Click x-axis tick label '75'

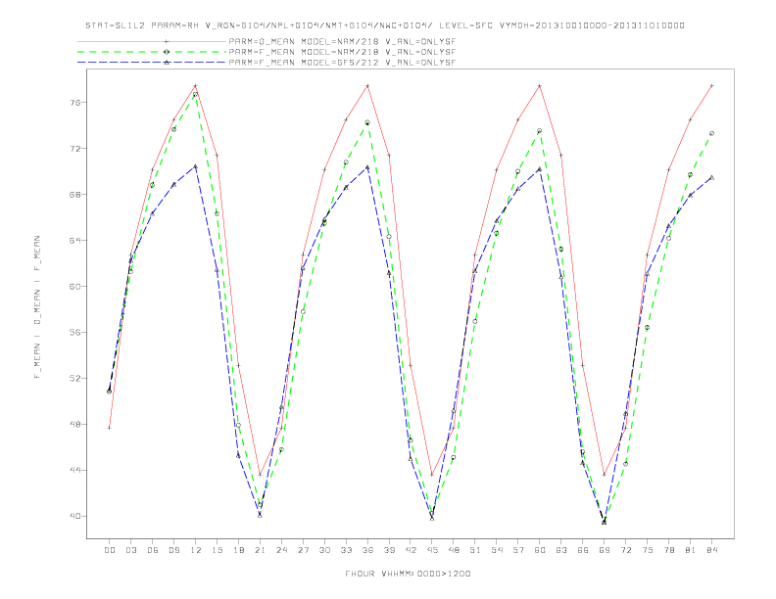[648, 550]
